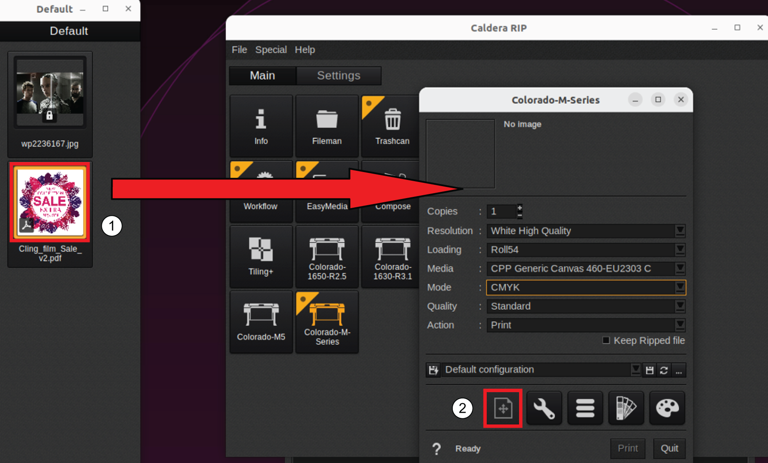
Task: Open printer setup wrench icon
Action: point(544,408)
